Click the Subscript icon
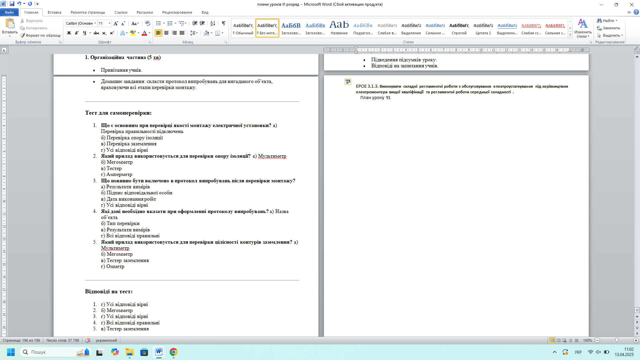Viewport: 640px width, 360px height. tap(104, 33)
